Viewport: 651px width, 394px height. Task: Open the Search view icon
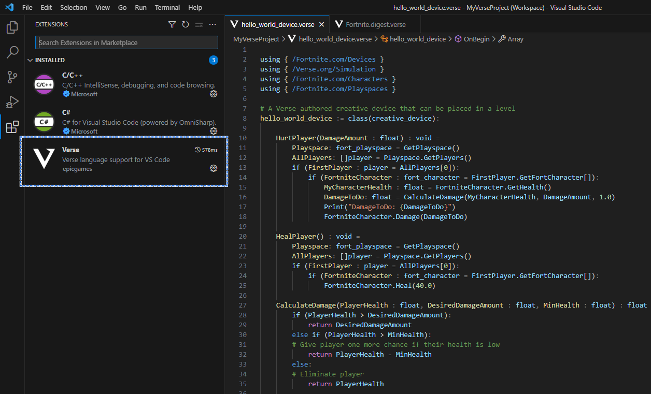click(12, 52)
